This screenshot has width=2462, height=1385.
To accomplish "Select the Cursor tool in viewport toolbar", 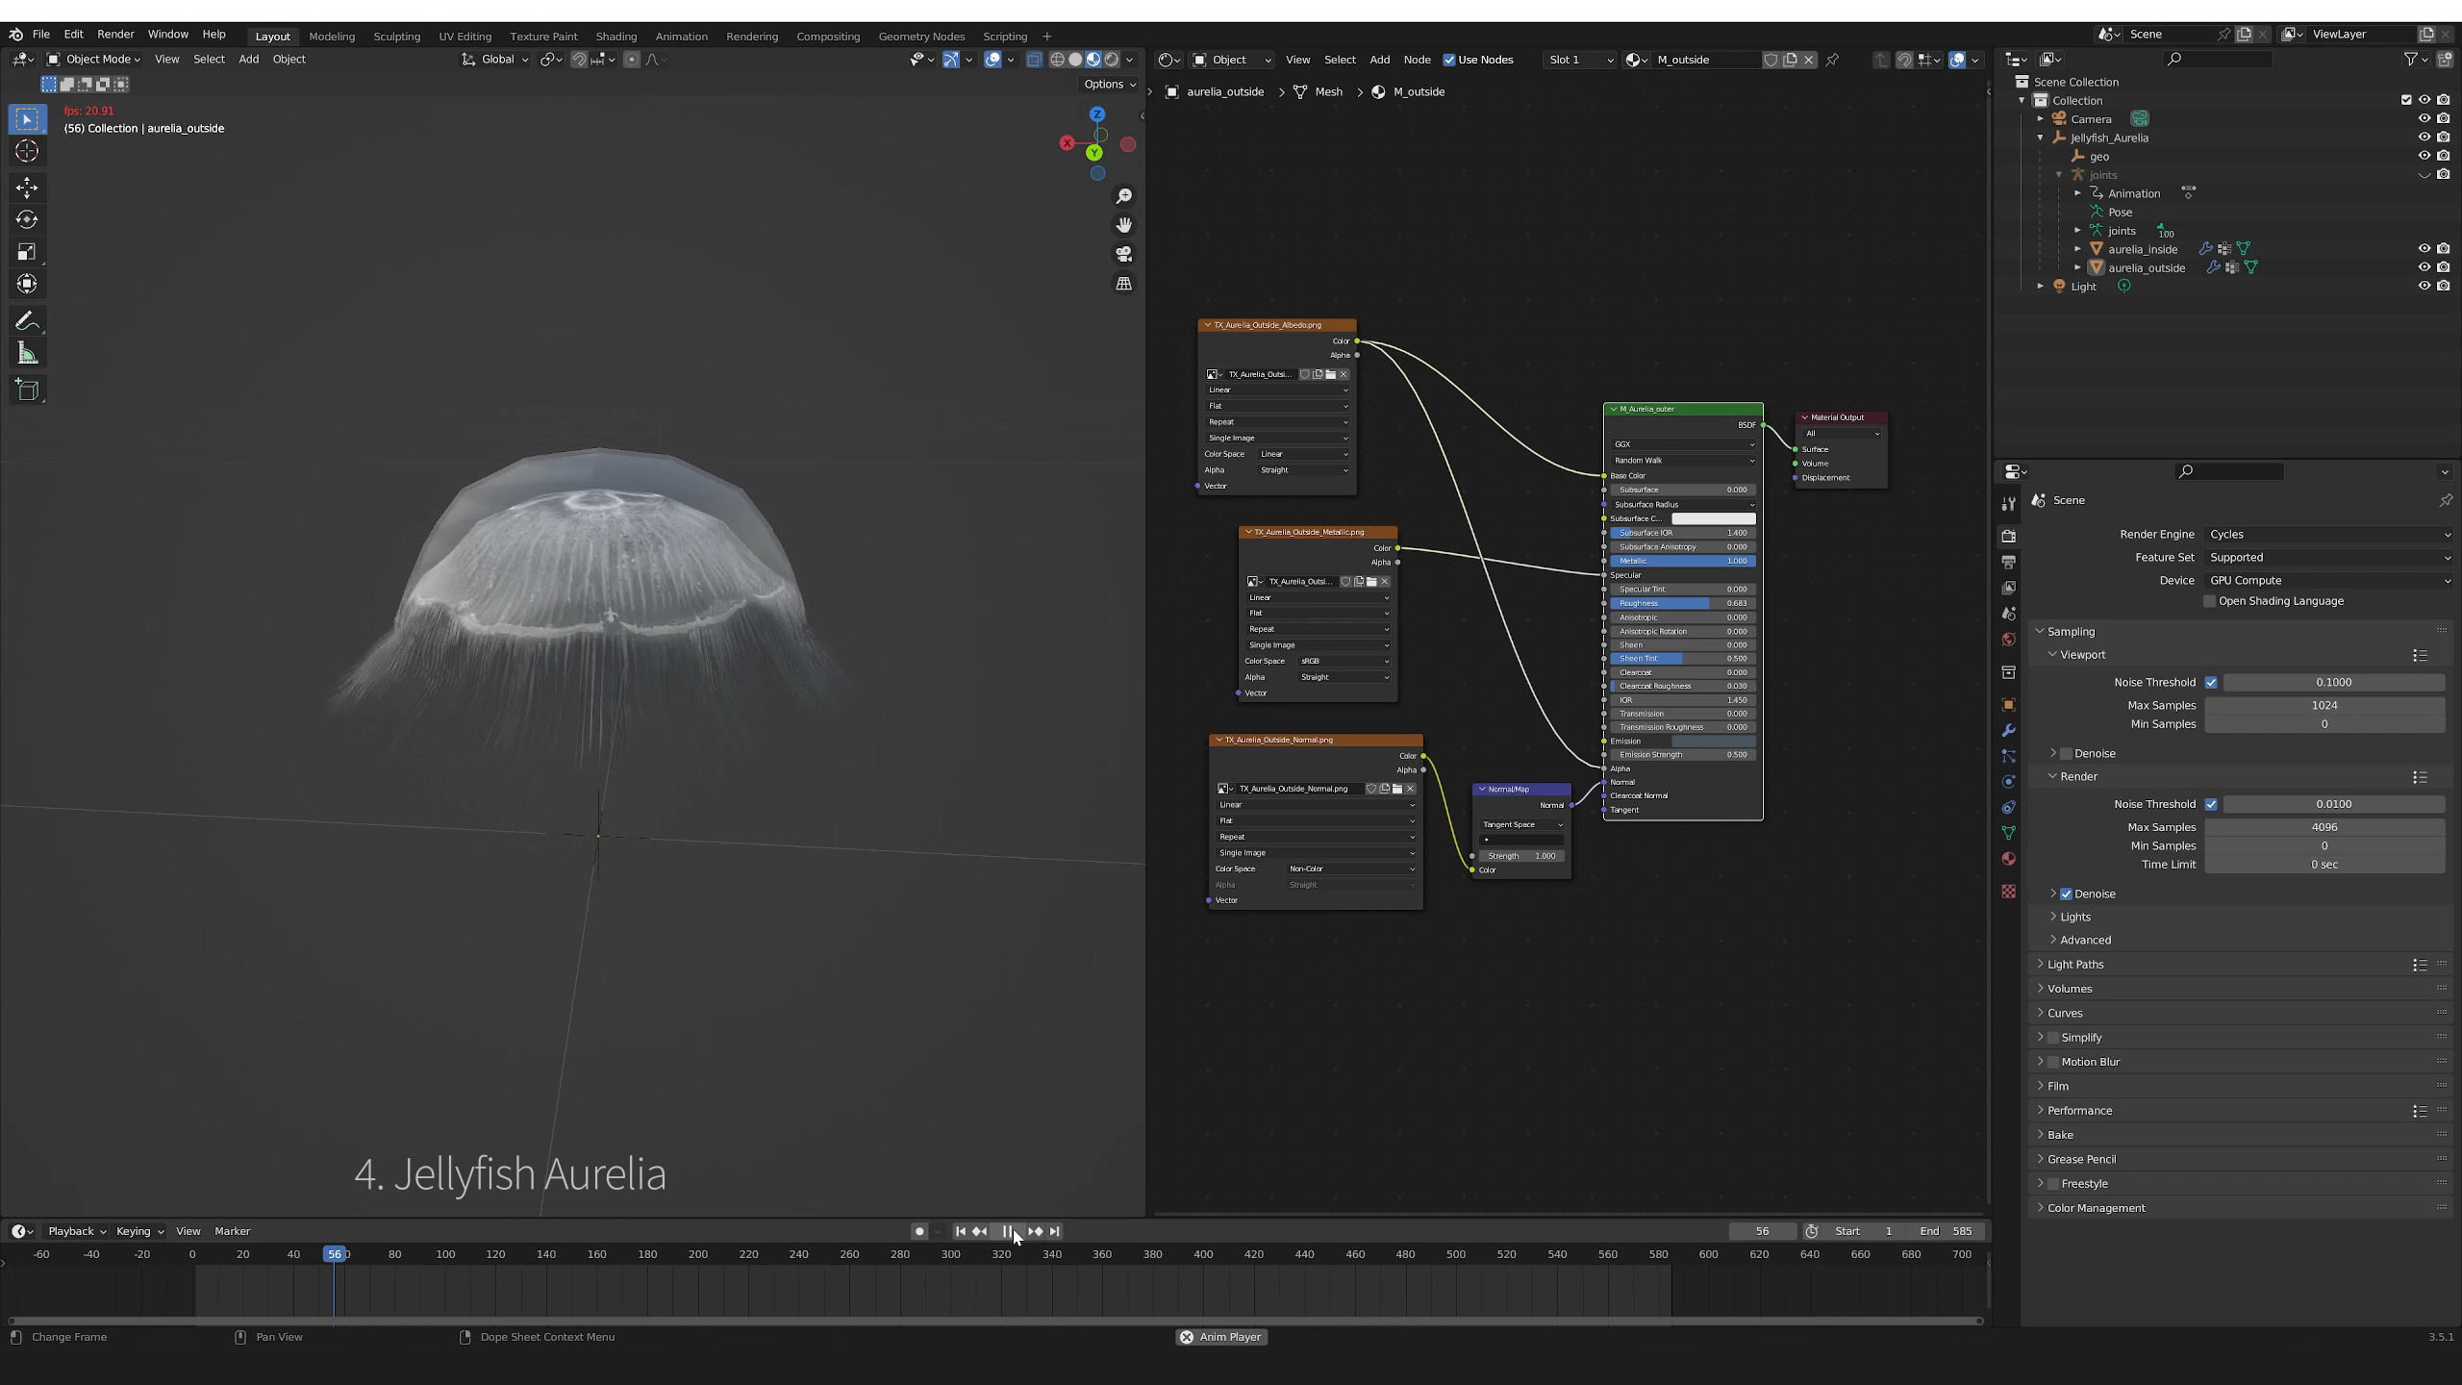I will [27, 151].
